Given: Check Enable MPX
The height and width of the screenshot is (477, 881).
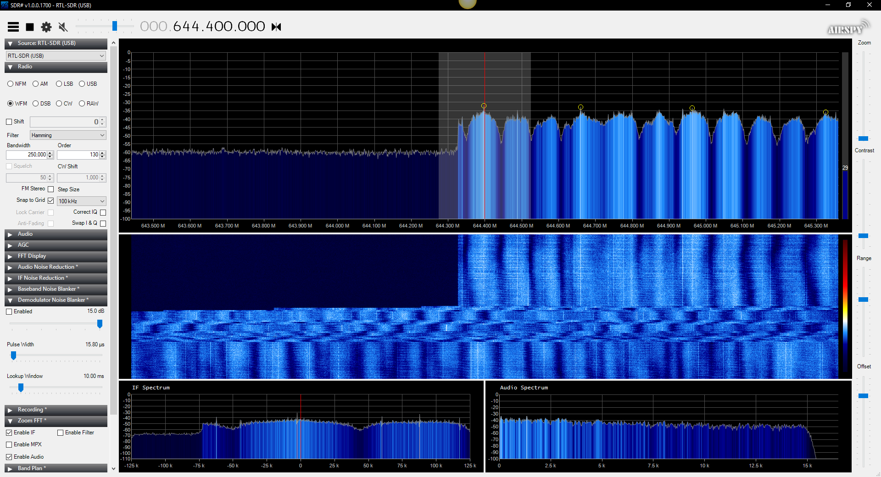Looking at the screenshot, I should click(x=9, y=444).
